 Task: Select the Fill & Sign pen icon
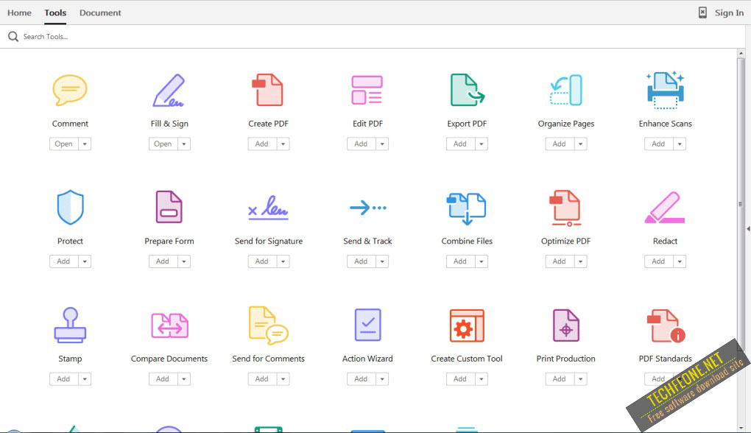(x=169, y=90)
